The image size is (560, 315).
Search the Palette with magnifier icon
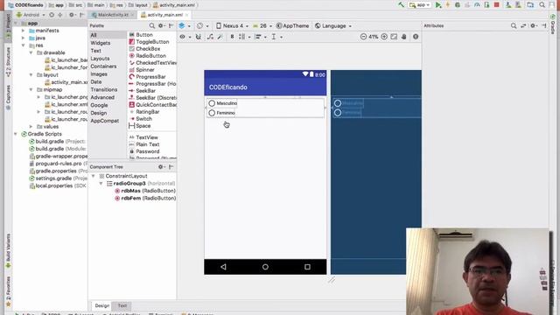pos(151,25)
